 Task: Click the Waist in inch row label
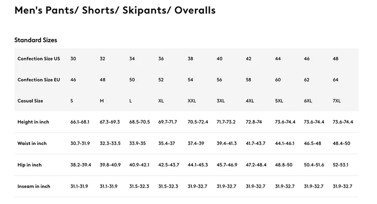32,143
